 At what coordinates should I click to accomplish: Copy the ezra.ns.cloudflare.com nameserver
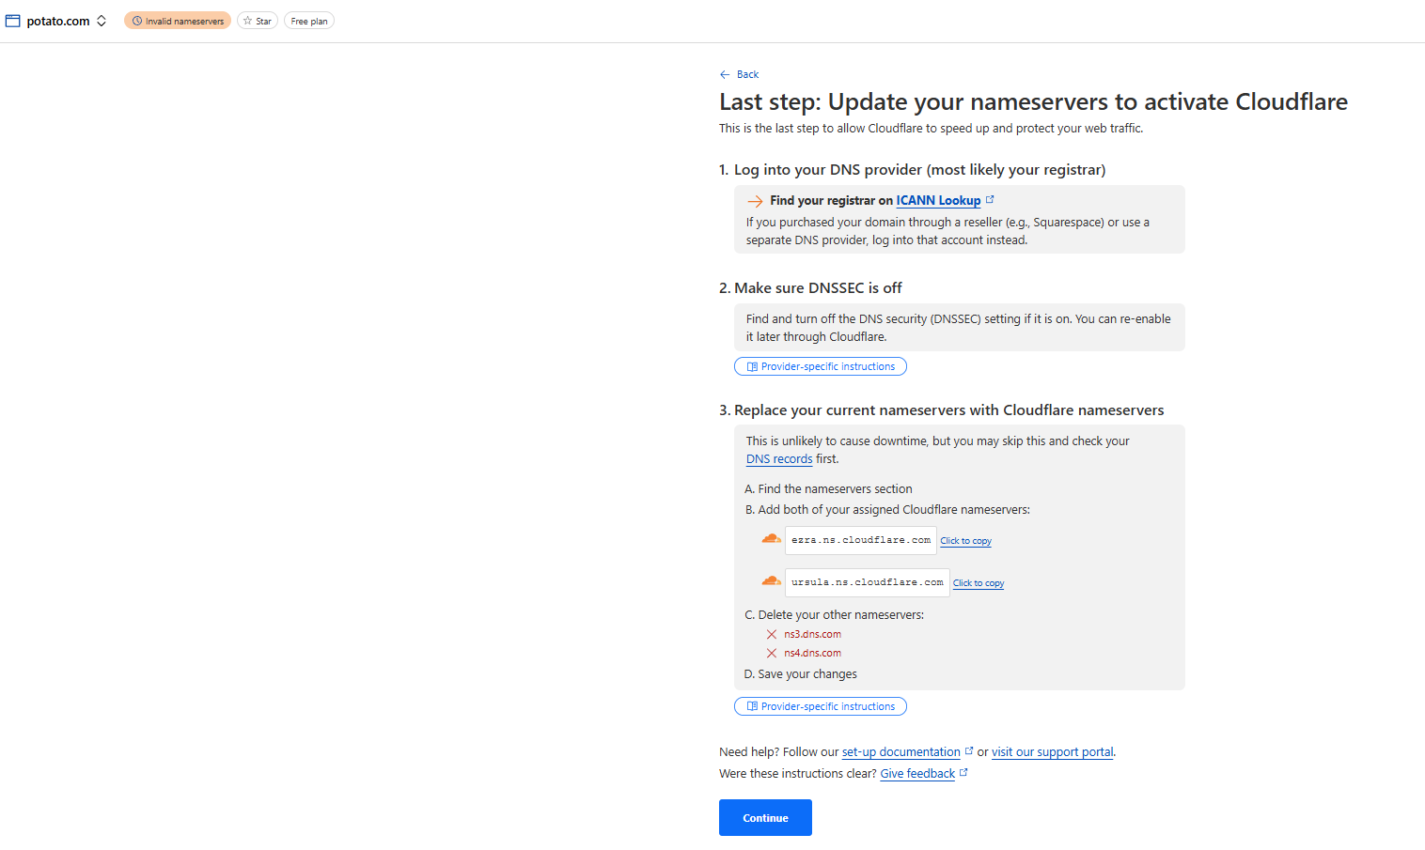point(966,541)
